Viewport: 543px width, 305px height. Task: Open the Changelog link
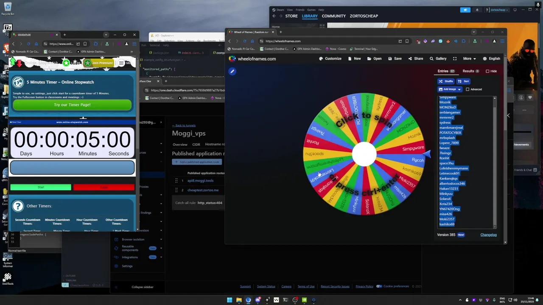(488, 235)
